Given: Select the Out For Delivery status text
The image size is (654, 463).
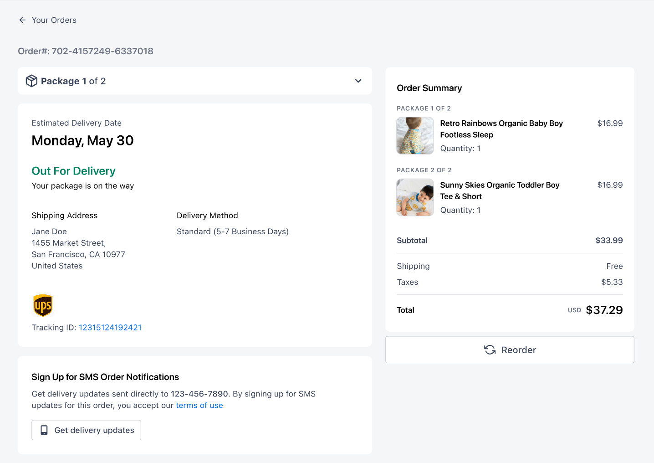Looking at the screenshot, I should pyautogui.click(x=73, y=171).
